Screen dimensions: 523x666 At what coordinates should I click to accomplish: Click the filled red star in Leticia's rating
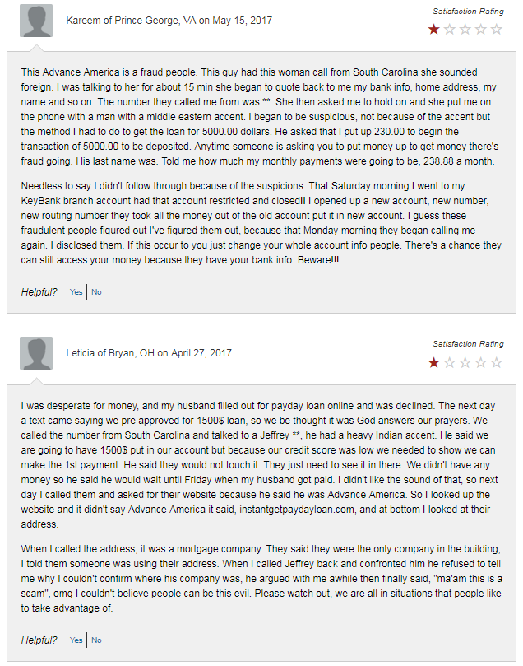coord(433,362)
